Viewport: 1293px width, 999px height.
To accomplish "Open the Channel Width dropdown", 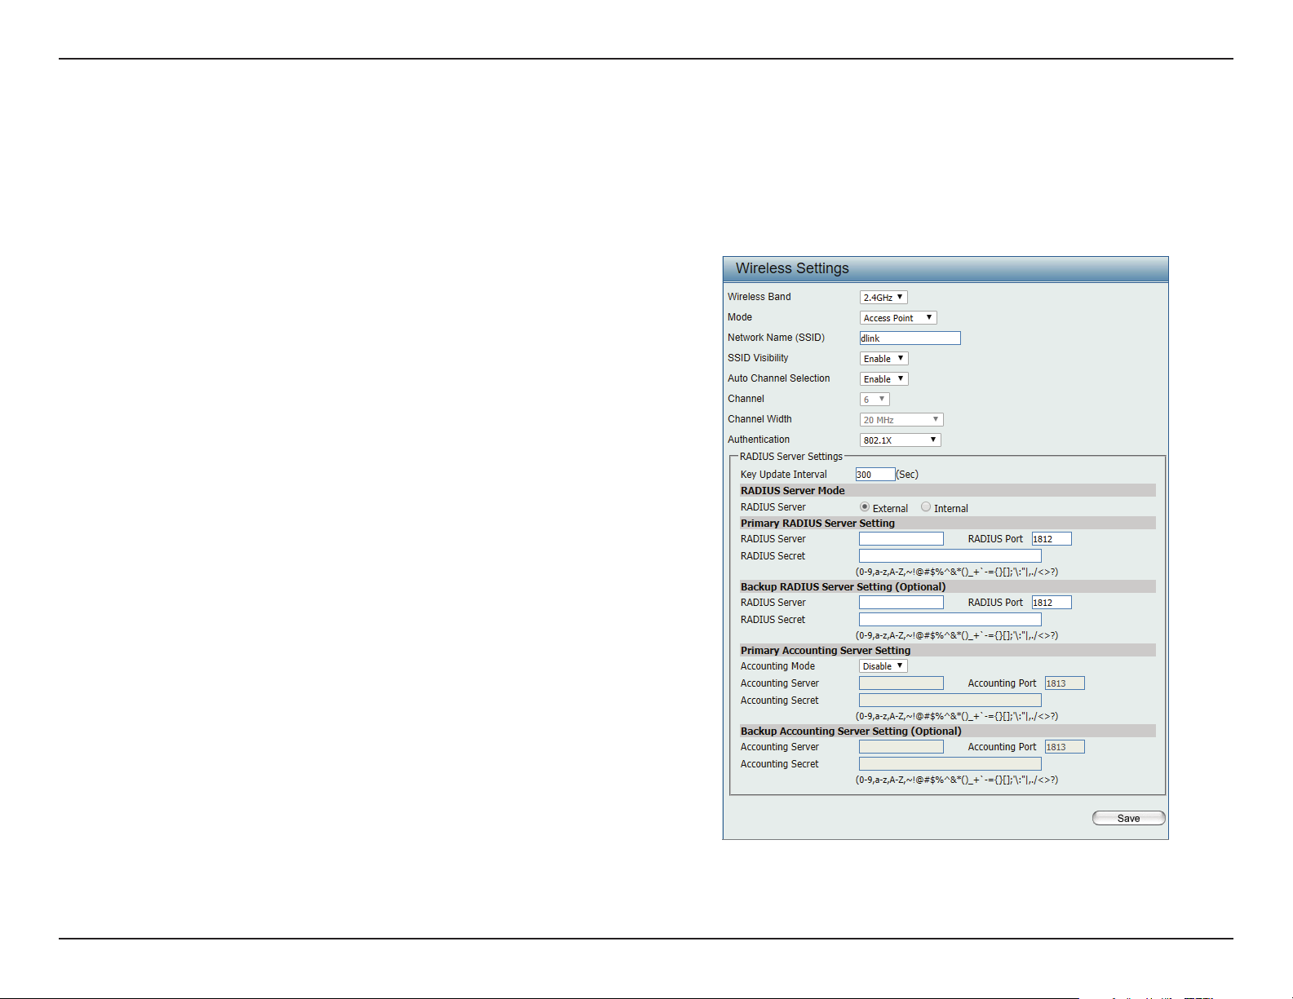I will [x=901, y=420].
